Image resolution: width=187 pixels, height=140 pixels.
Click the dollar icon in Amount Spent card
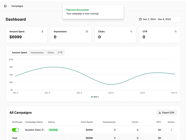click(42, 32)
